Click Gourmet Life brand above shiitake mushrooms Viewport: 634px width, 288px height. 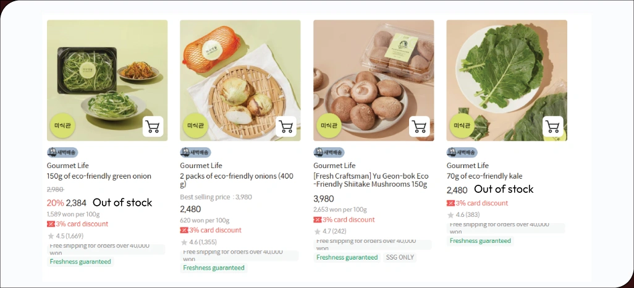click(334, 166)
